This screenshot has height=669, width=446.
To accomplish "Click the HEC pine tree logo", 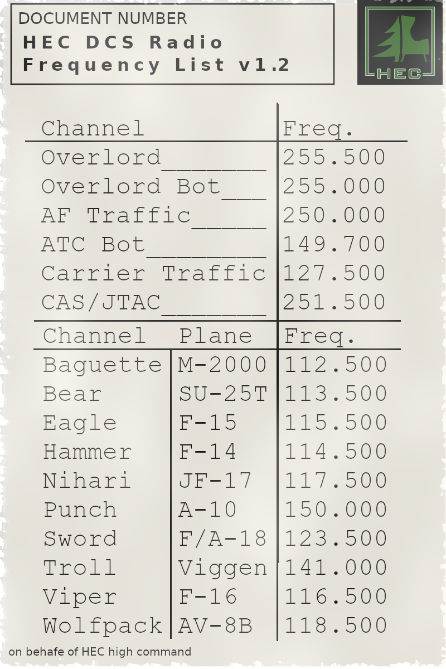I will pyautogui.click(x=400, y=42).
